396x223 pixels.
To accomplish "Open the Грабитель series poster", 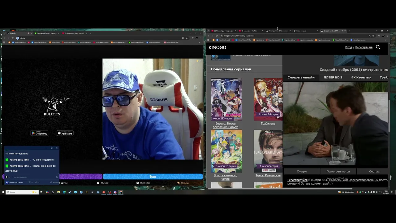I will pos(268,99).
